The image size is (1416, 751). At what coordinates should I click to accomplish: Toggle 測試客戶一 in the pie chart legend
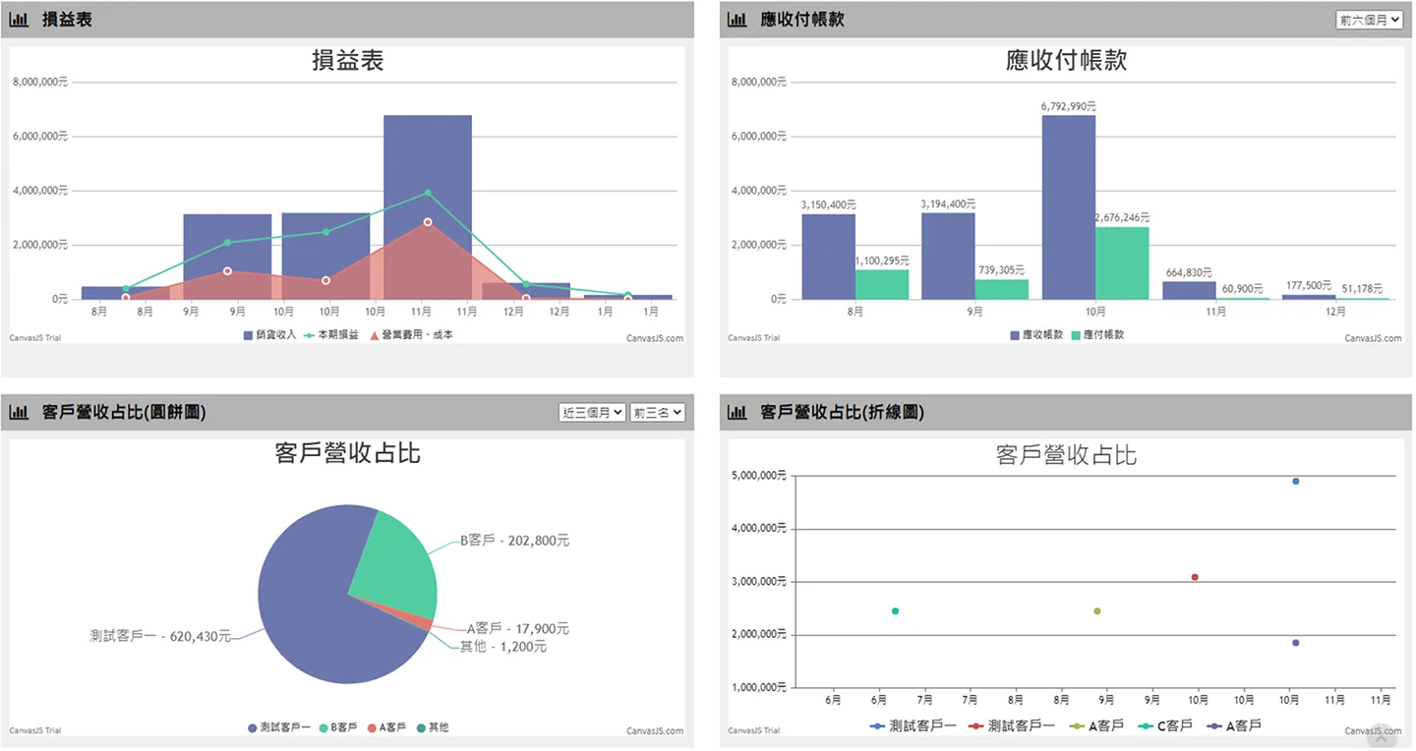(279, 727)
